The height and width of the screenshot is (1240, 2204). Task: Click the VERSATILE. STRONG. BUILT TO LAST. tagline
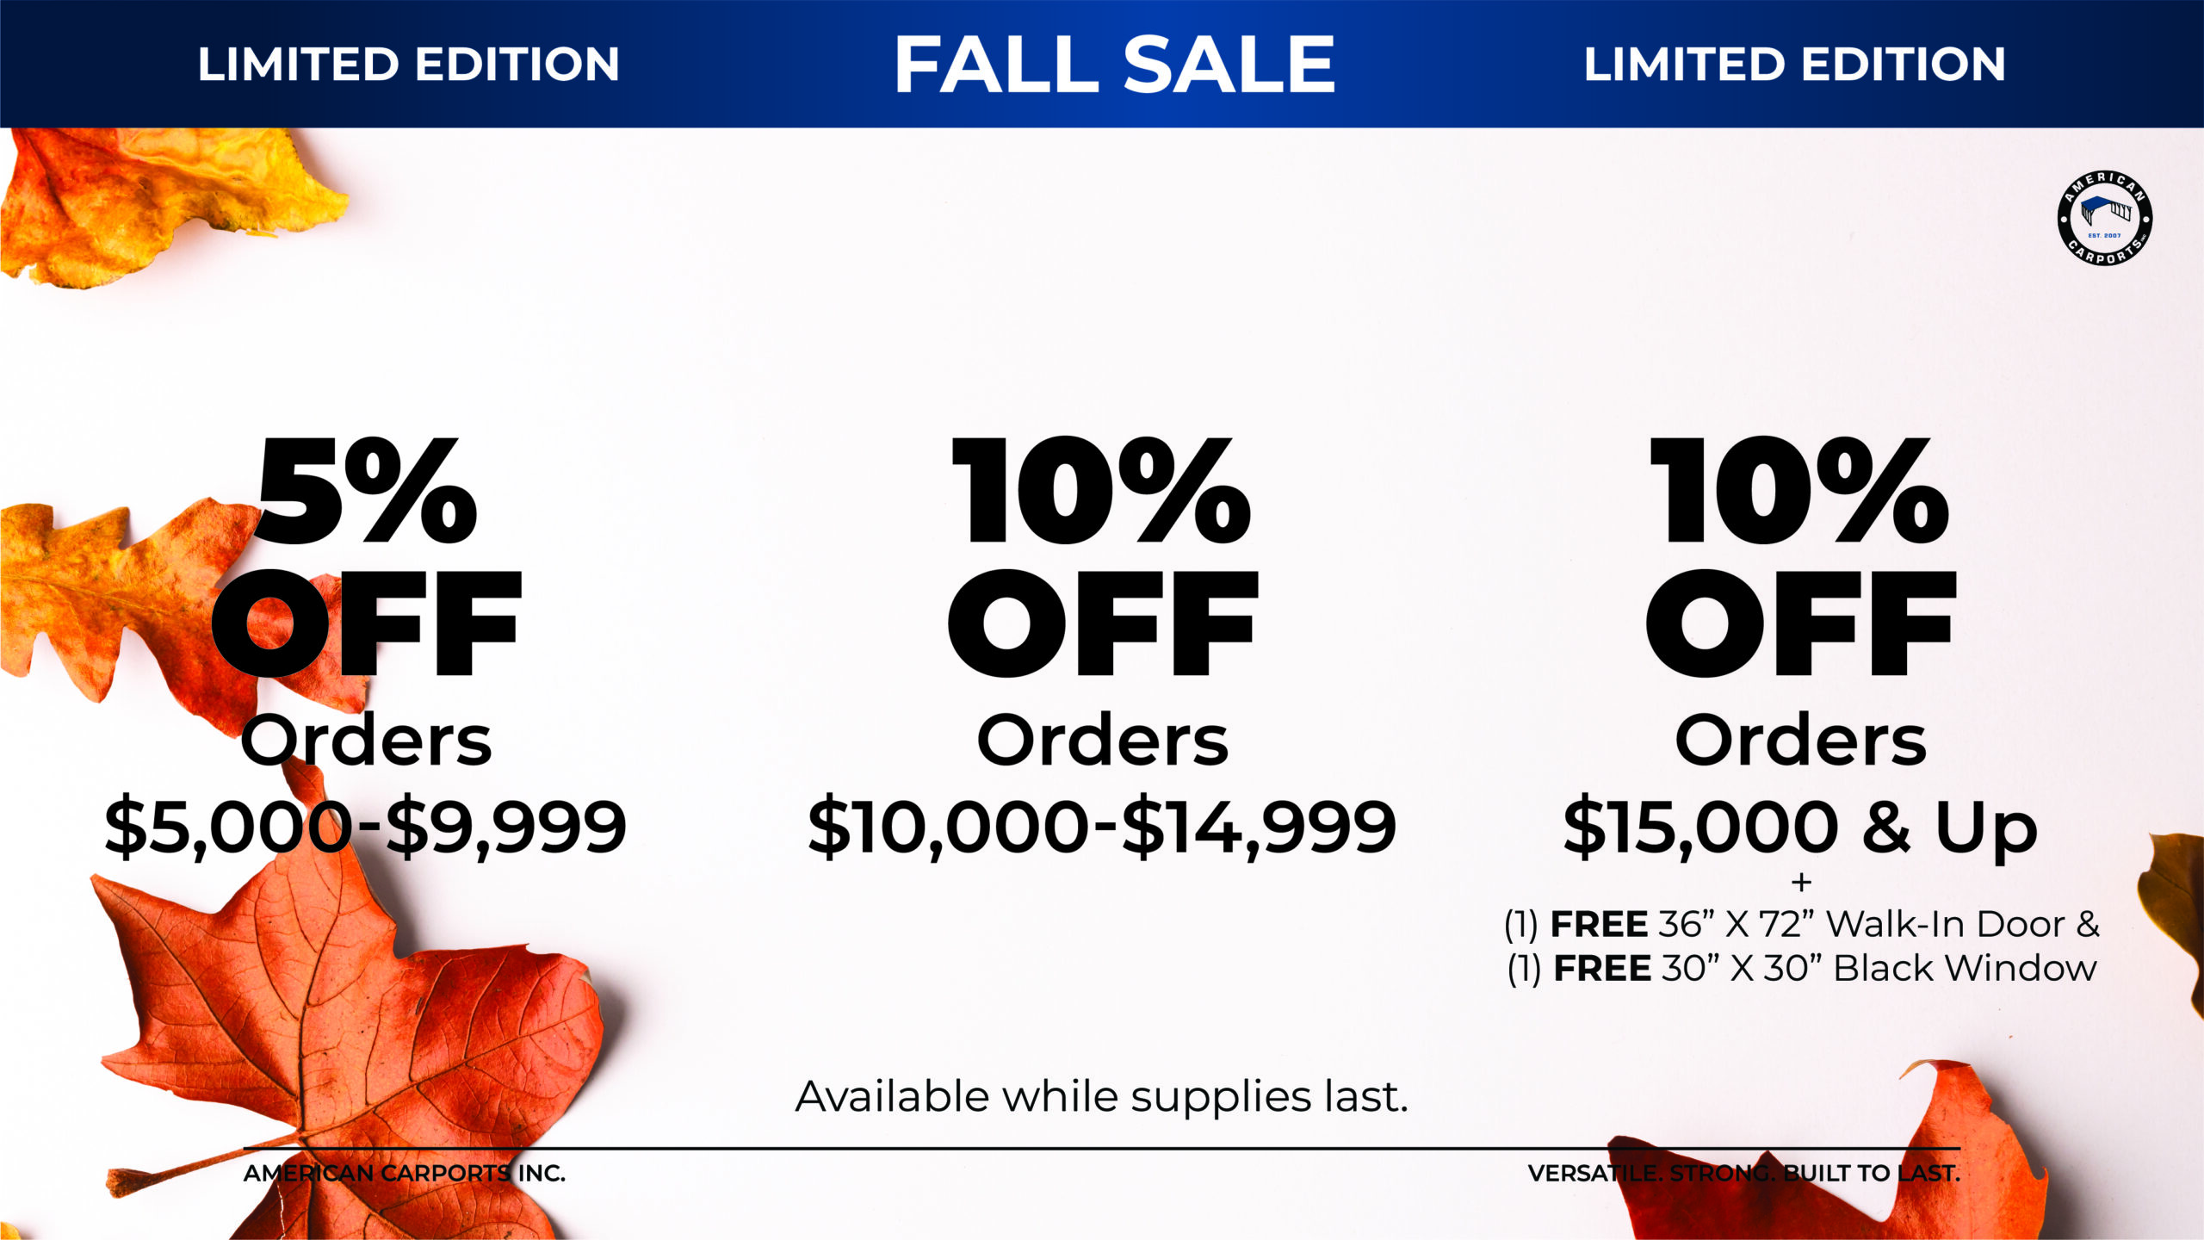pos(1743,1173)
